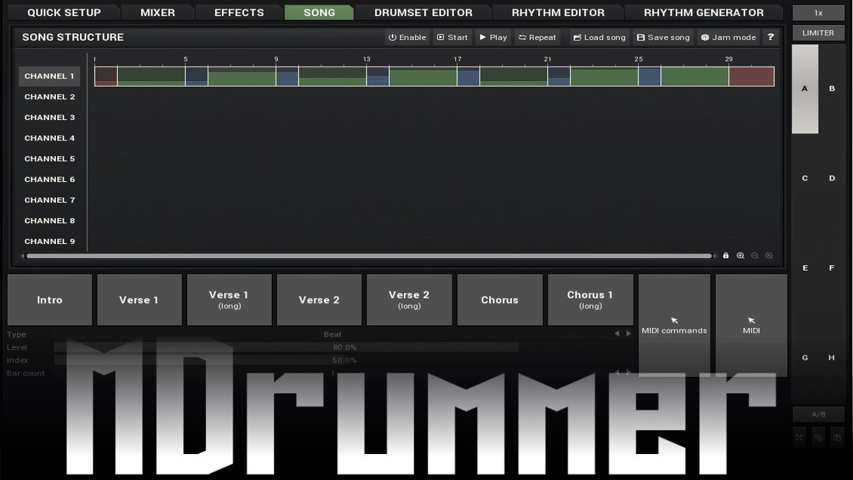This screenshot has height=480, width=853.
Task: Select preset slot B
Action: 832,89
